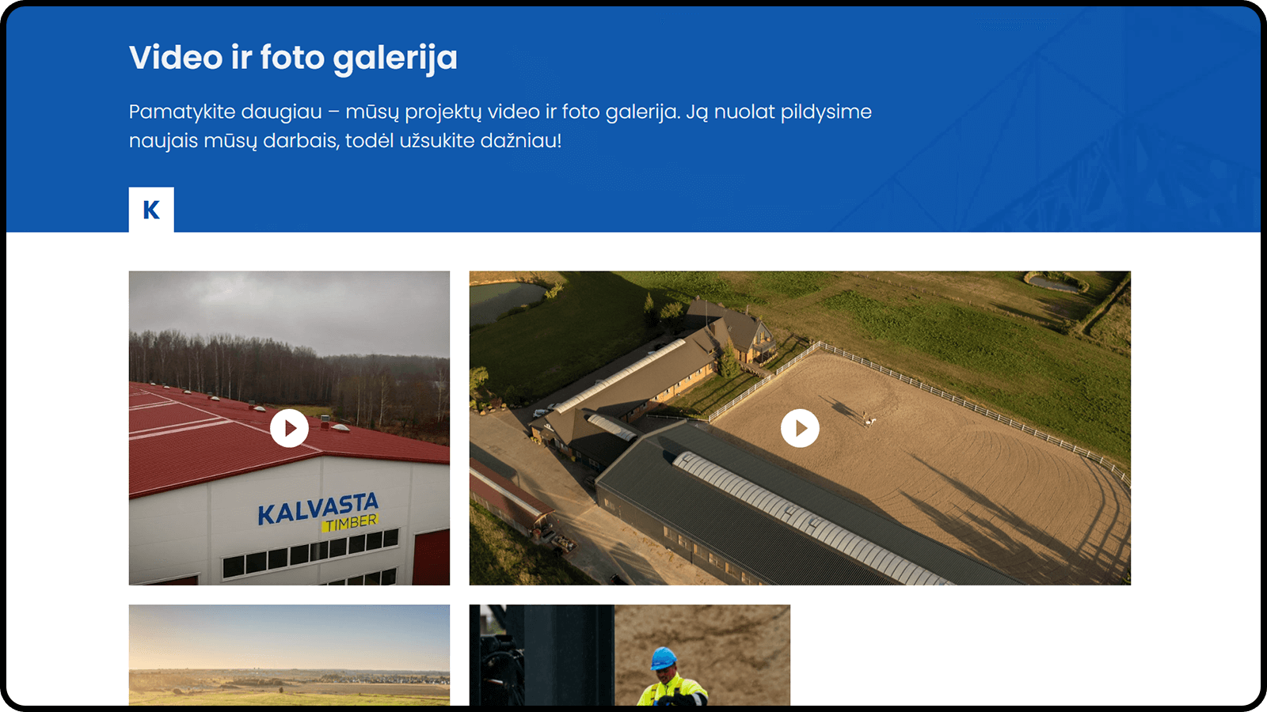Click the 'Video ir foto galerija' heading

pyautogui.click(x=293, y=58)
